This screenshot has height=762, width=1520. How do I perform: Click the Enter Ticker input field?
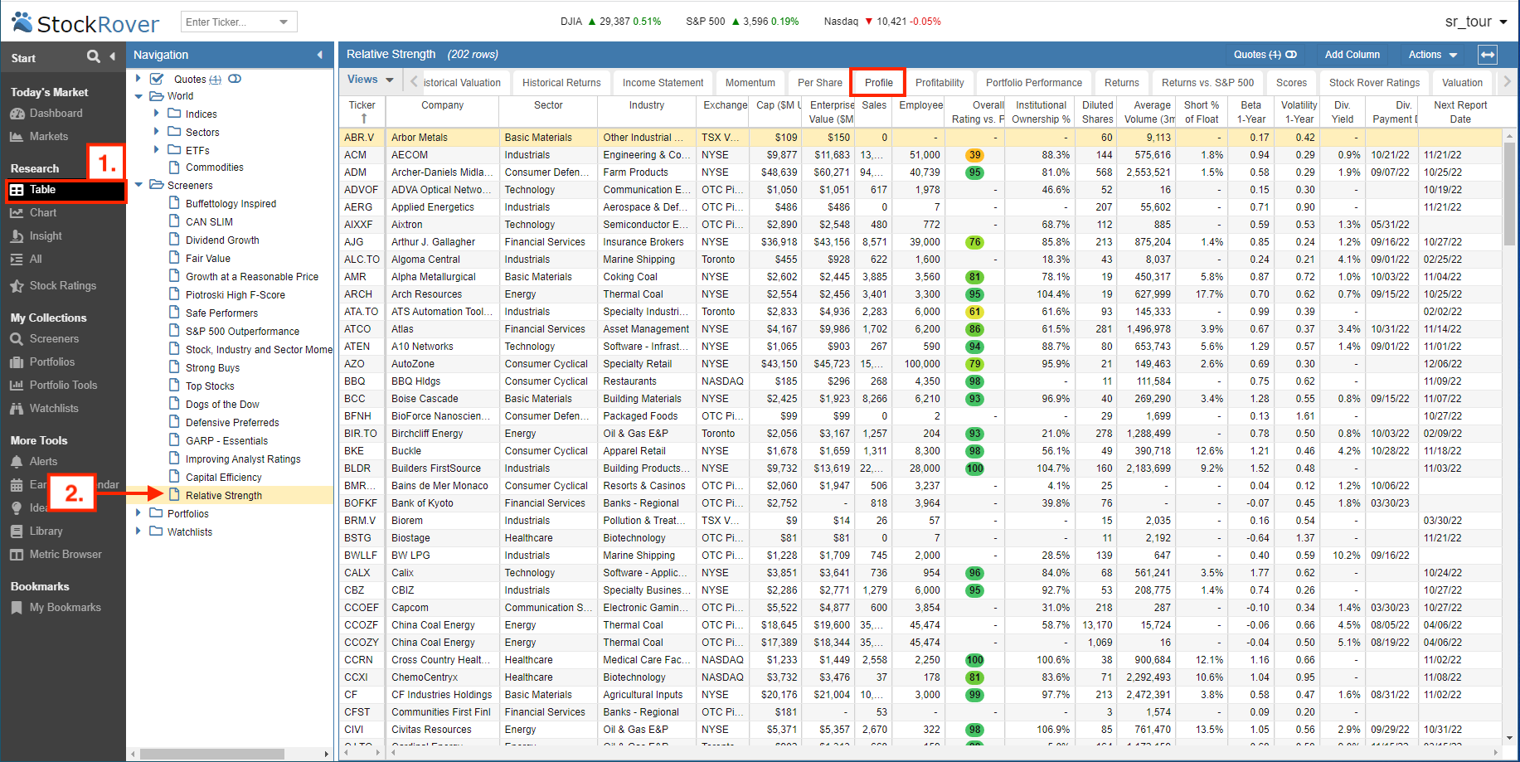[x=229, y=22]
